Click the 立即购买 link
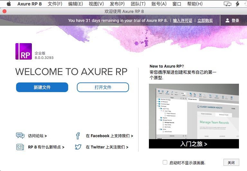Image resolution: width=247 pixels, height=171 pixels. click(205, 21)
